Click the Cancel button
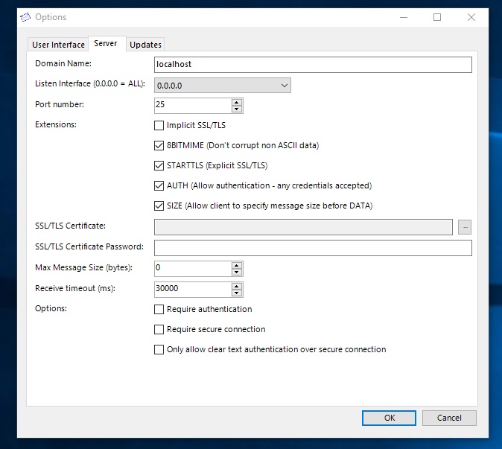The width and height of the screenshot is (502, 449). (449, 418)
